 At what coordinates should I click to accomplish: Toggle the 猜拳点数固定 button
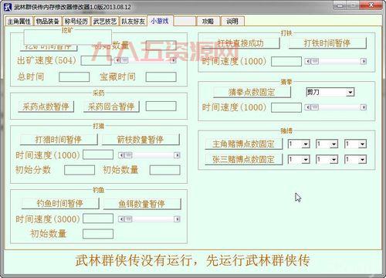click(x=252, y=92)
